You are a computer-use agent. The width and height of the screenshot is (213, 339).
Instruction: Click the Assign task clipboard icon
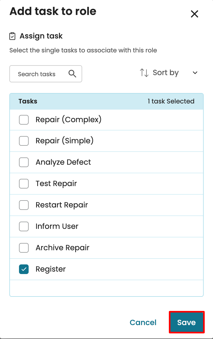click(x=12, y=36)
